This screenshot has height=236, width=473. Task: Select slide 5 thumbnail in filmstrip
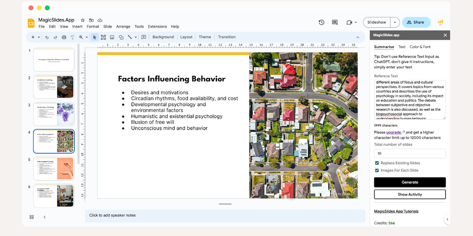(54, 169)
